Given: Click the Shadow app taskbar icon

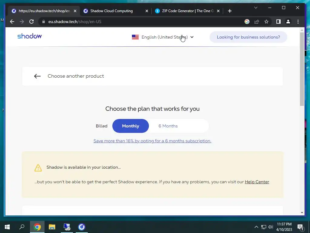Looking at the screenshot, I should pos(81,227).
